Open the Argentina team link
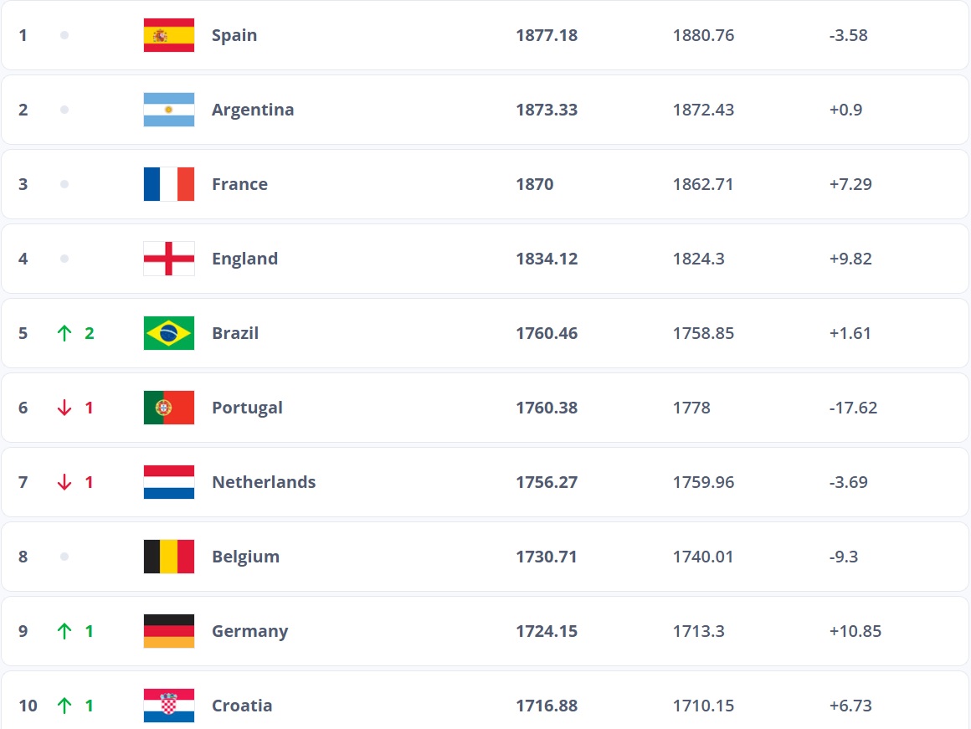The width and height of the screenshot is (971, 729). 253,110
